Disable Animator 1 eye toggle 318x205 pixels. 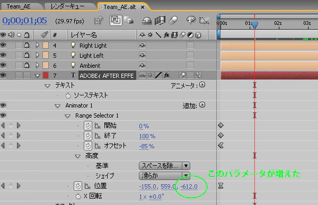tap(3, 105)
